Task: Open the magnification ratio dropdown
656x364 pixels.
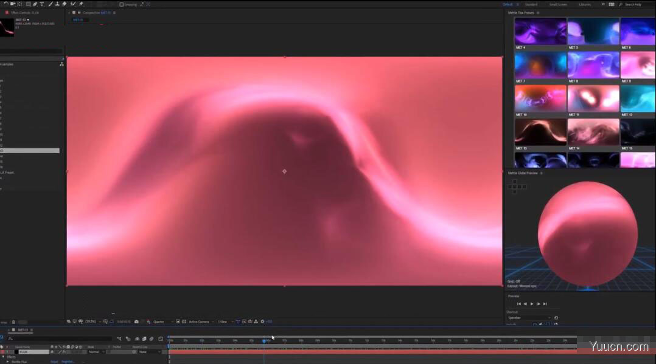Action: pyautogui.click(x=93, y=322)
